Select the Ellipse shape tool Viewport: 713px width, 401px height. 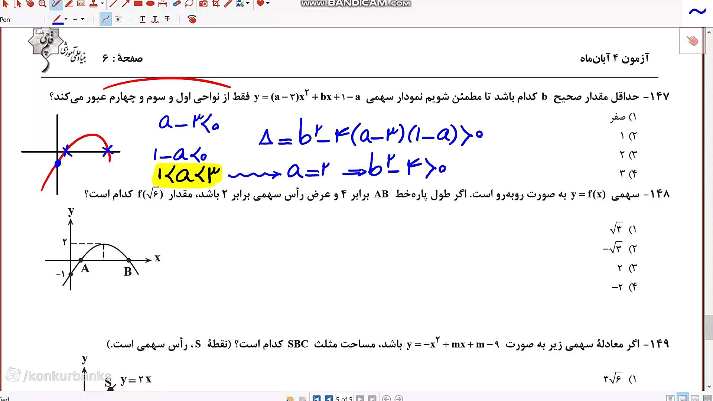click(150, 4)
